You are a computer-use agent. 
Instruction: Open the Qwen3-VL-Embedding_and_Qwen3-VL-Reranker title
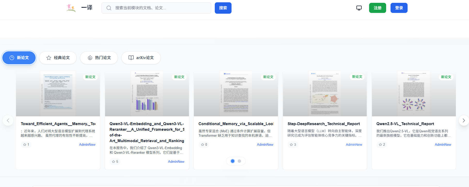(x=147, y=132)
